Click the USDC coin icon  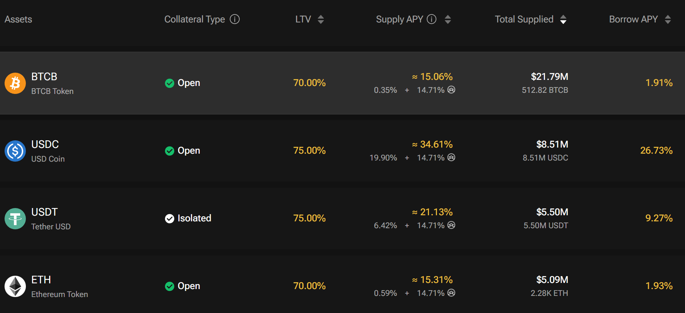(x=15, y=151)
